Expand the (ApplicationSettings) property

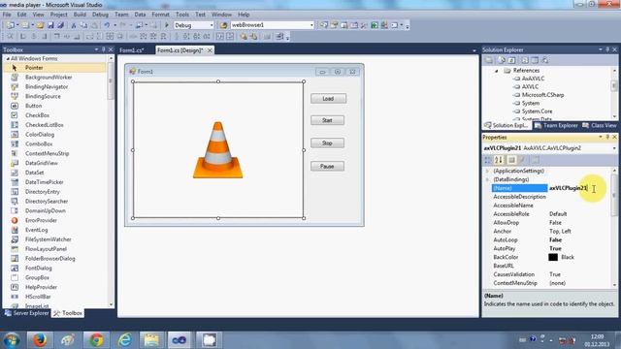[487, 171]
